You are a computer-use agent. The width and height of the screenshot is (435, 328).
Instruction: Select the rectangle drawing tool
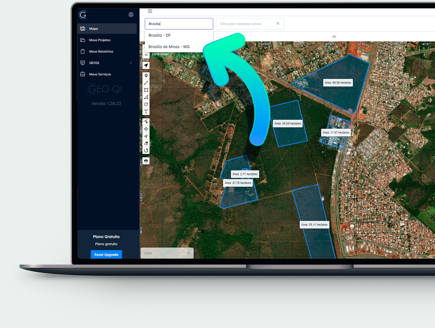[146, 90]
